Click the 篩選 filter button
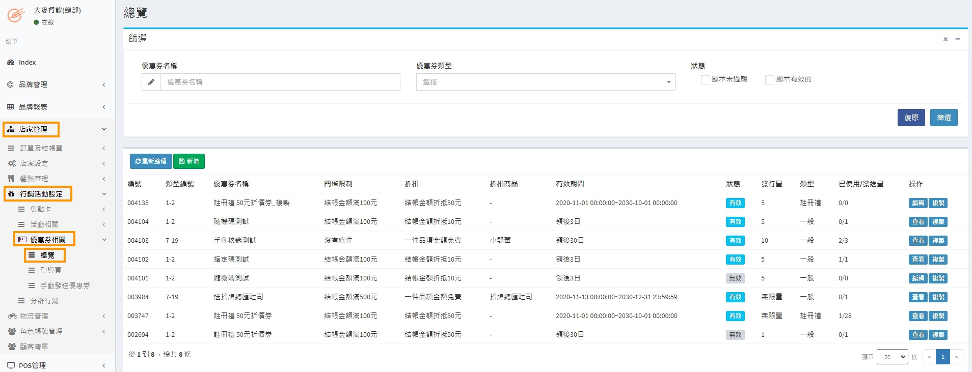Viewport: 972px width, 372px height. tap(943, 118)
